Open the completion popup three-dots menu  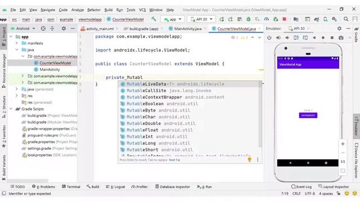[x=258, y=159]
